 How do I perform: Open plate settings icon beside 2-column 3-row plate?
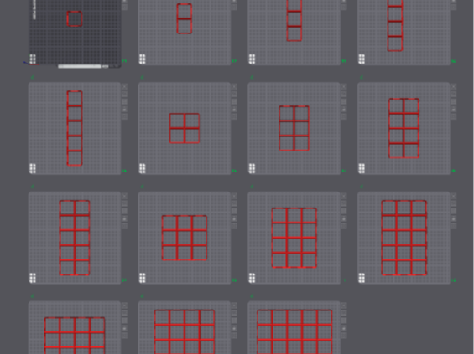click(x=344, y=116)
